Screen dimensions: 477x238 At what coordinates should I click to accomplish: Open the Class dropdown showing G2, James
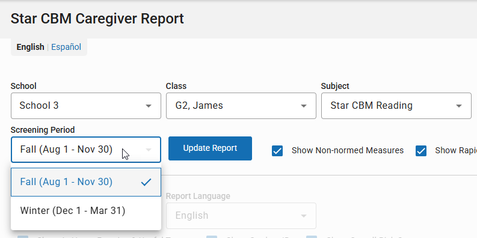[x=241, y=106]
